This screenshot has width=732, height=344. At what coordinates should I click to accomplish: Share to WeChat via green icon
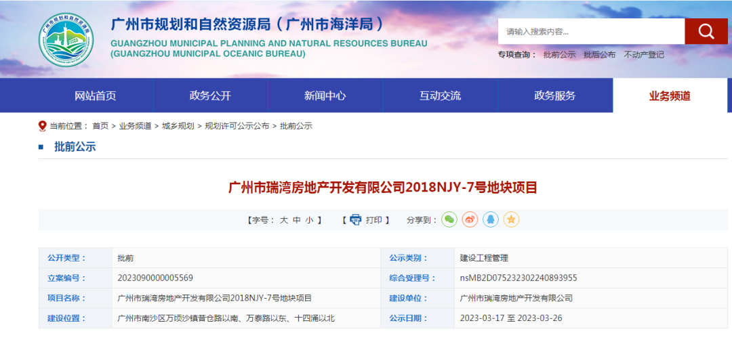pyautogui.click(x=449, y=219)
